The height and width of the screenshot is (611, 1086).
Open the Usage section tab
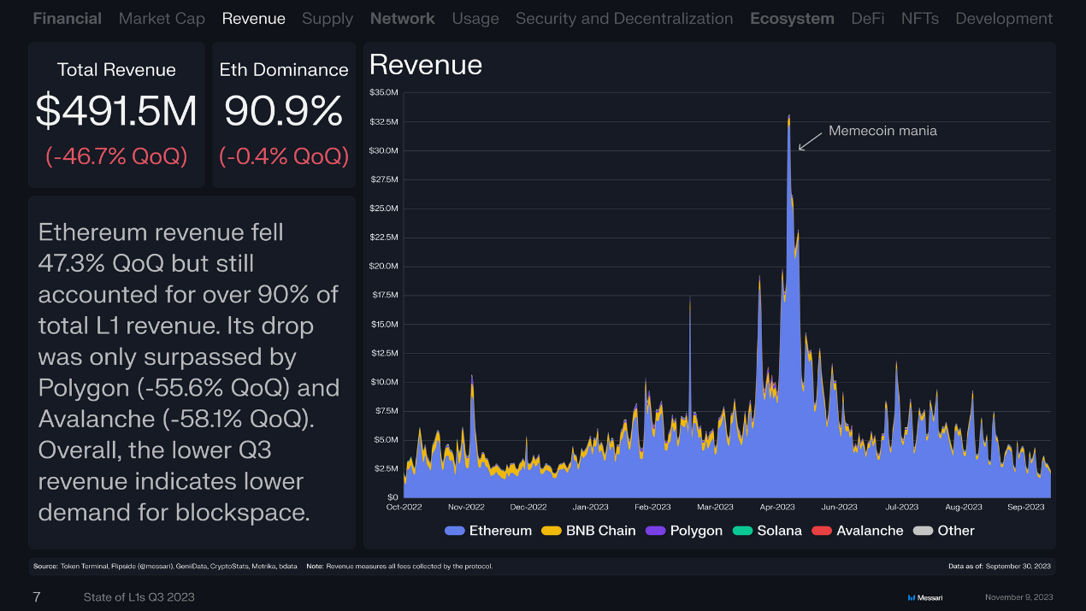coord(475,18)
